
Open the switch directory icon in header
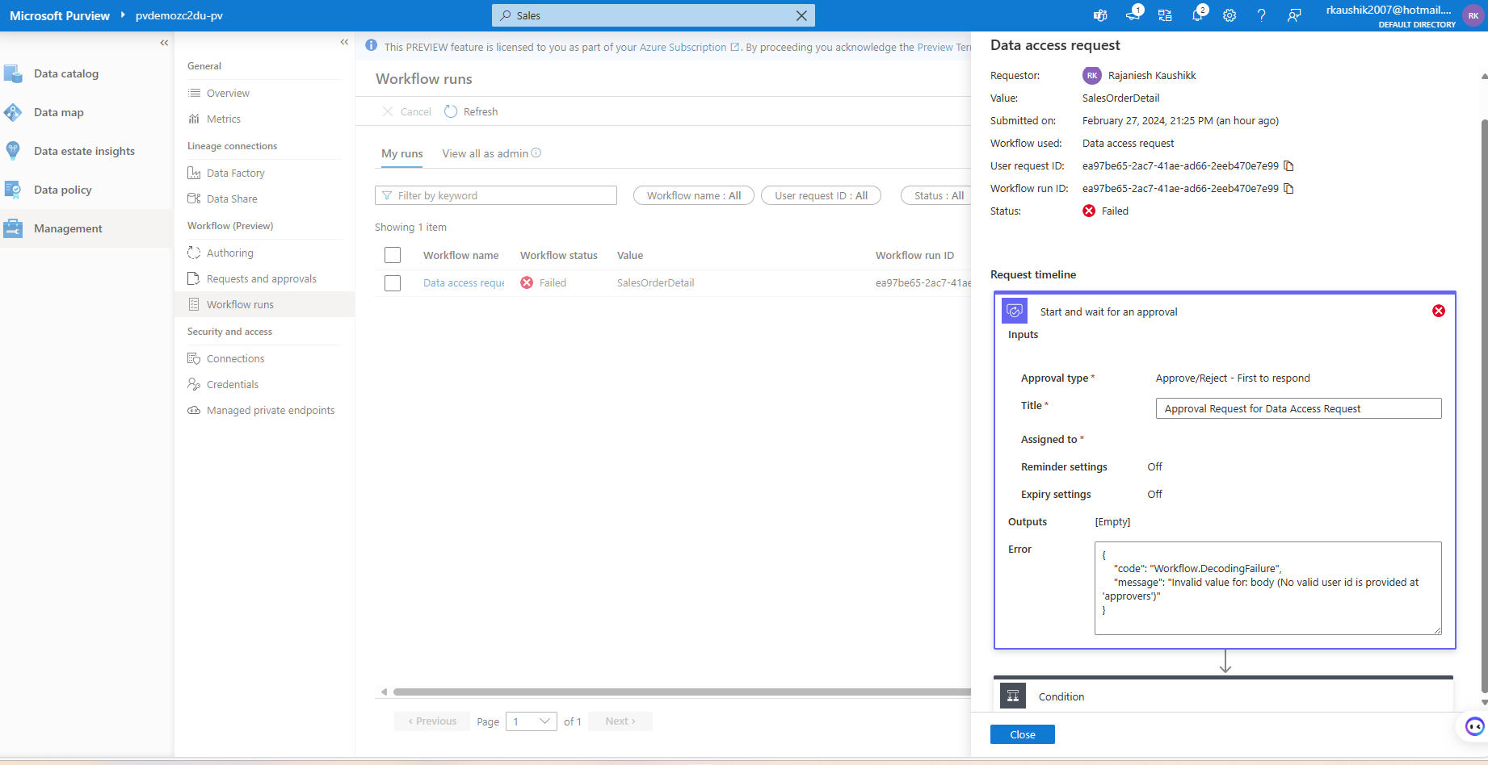coord(1165,15)
